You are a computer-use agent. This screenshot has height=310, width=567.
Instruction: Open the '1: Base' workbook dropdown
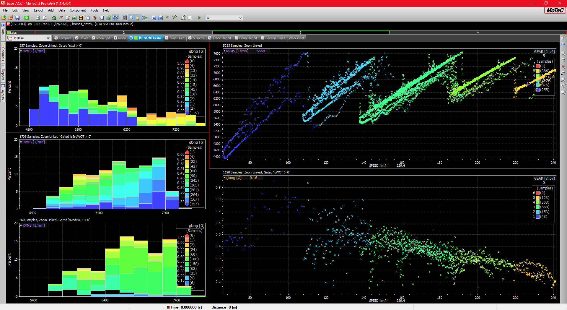pyautogui.click(x=49, y=38)
